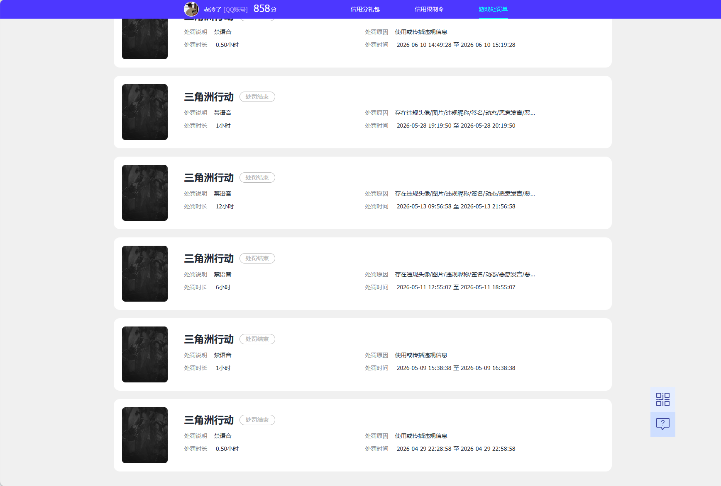Click 处罚结束 badge on 12小时 card

(x=257, y=177)
